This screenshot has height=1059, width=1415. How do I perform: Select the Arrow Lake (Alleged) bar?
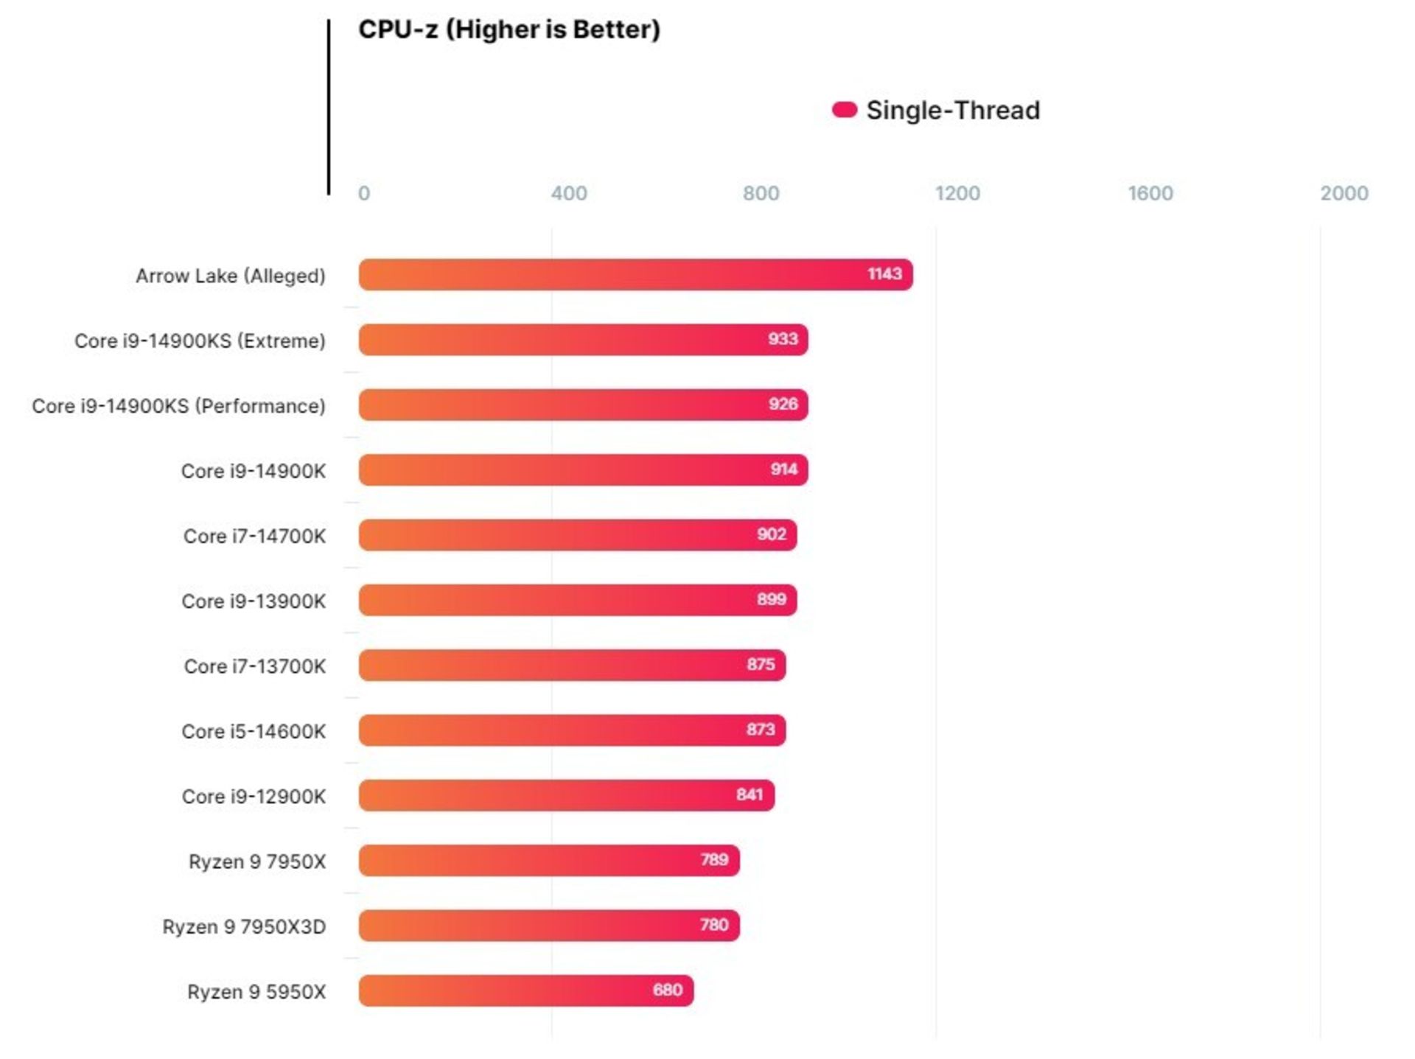coord(635,274)
